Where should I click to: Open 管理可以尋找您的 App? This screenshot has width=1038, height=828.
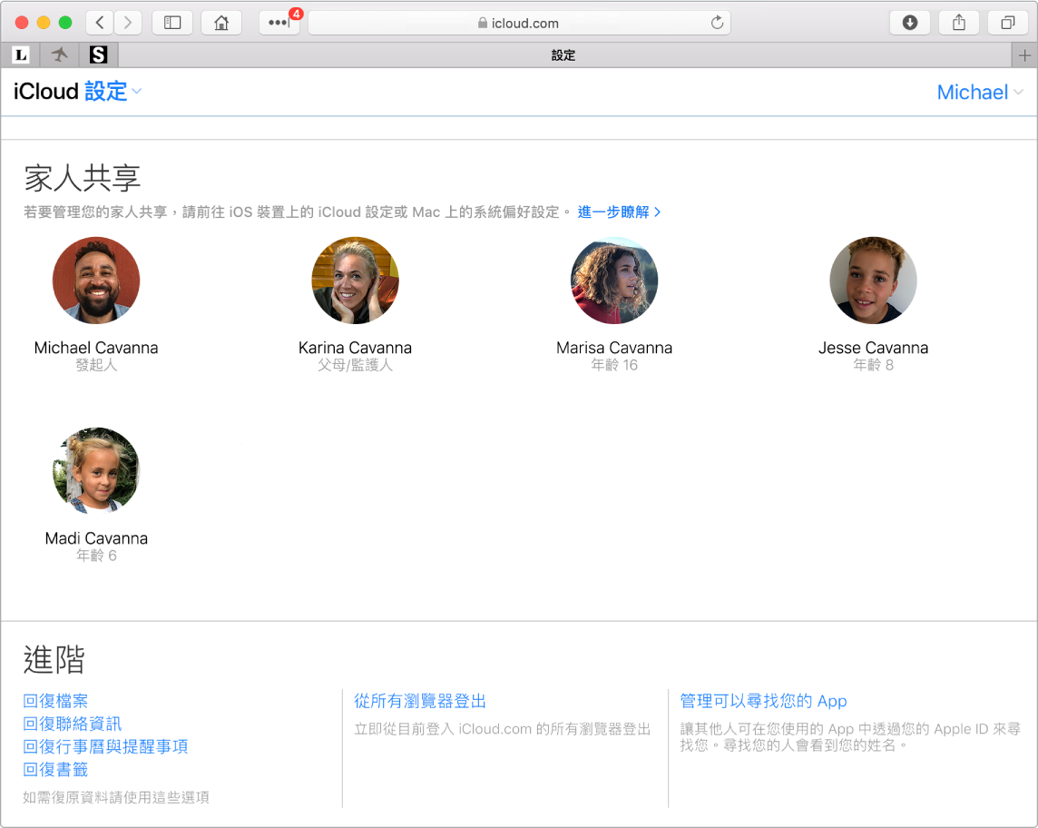click(760, 700)
